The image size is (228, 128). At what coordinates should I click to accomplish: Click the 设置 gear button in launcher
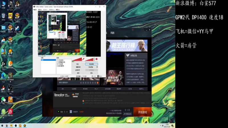pos(127,110)
